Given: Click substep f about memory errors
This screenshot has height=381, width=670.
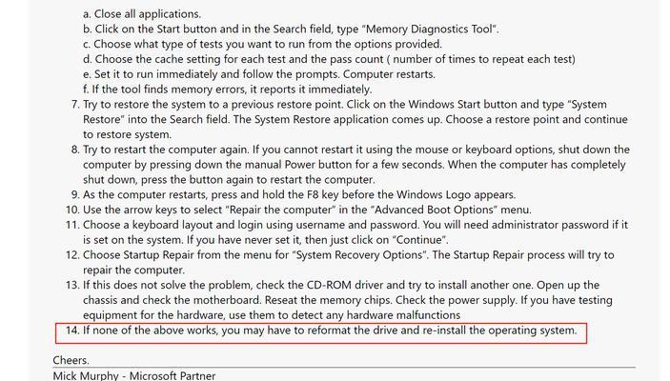Looking at the screenshot, I should click(x=228, y=90).
